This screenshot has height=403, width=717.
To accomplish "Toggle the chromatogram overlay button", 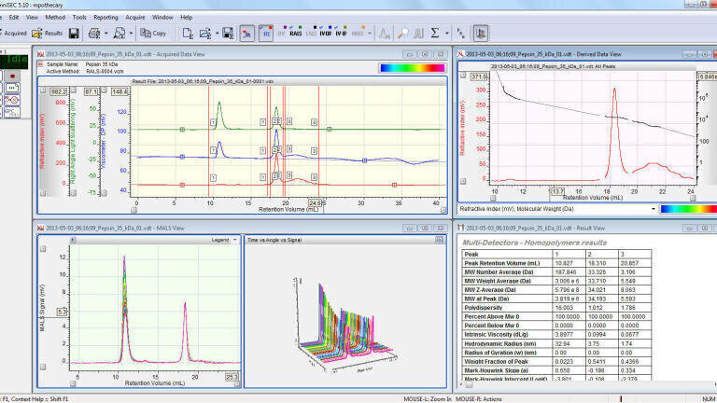I will [246, 34].
